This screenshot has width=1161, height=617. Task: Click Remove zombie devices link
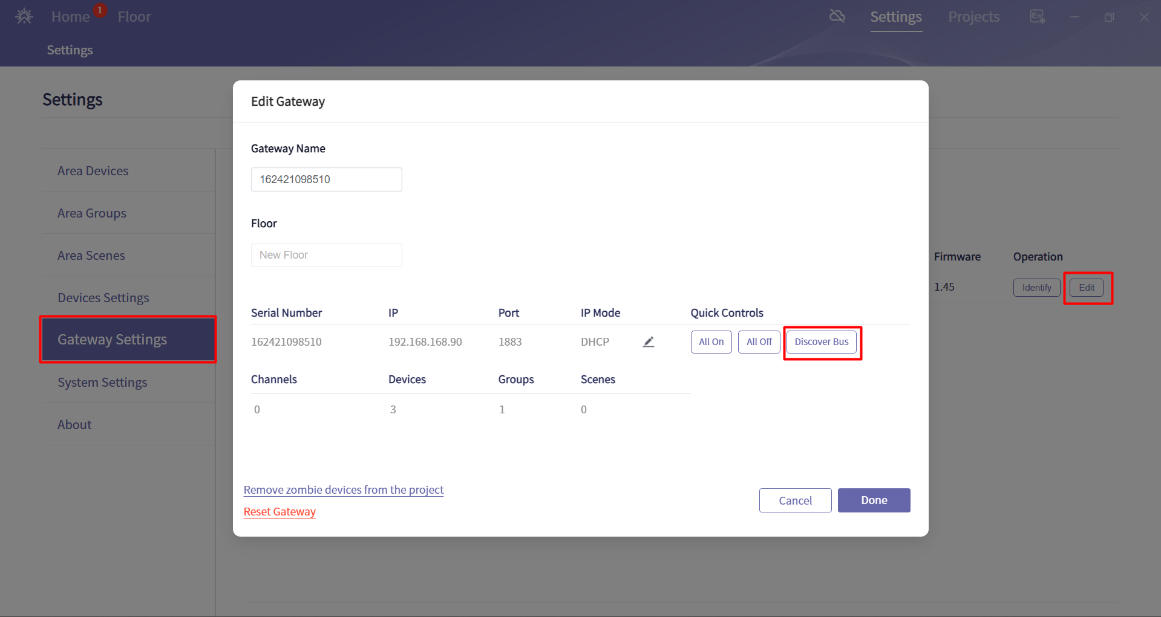pyautogui.click(x=344, y=490)
